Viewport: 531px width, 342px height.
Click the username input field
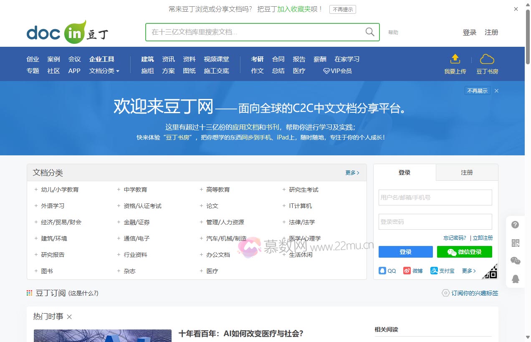435,197
